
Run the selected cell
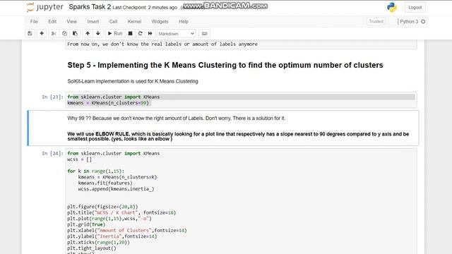(115, 33)
